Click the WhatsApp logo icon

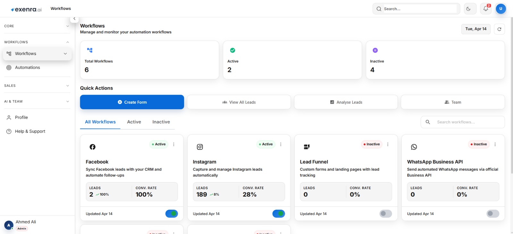[x=414, y=147]
